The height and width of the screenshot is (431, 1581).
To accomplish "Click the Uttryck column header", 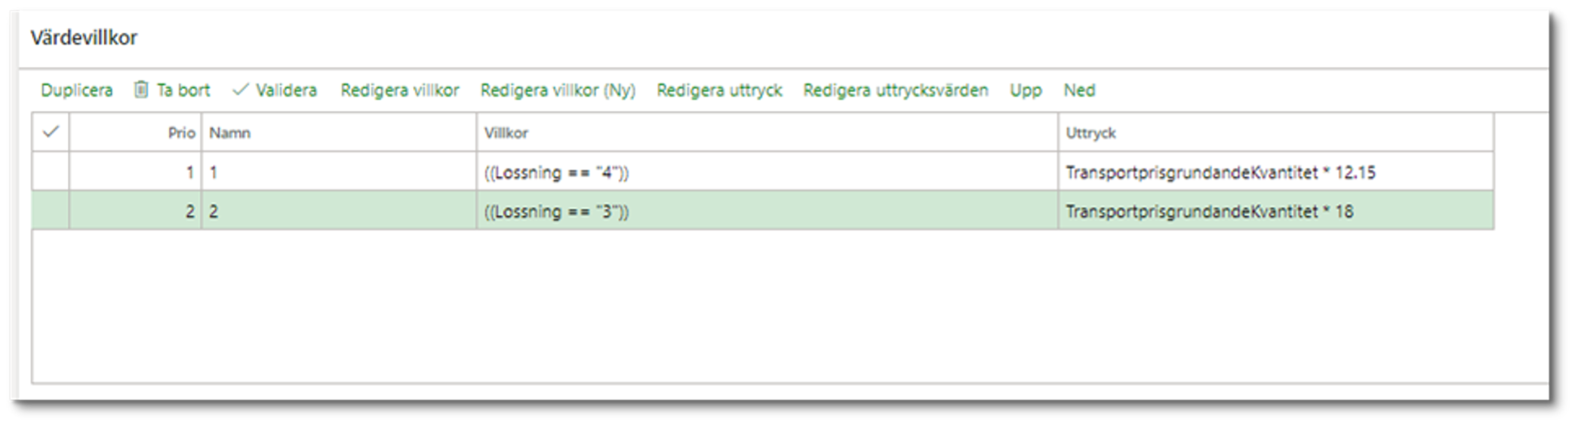I will [1276, 133].
